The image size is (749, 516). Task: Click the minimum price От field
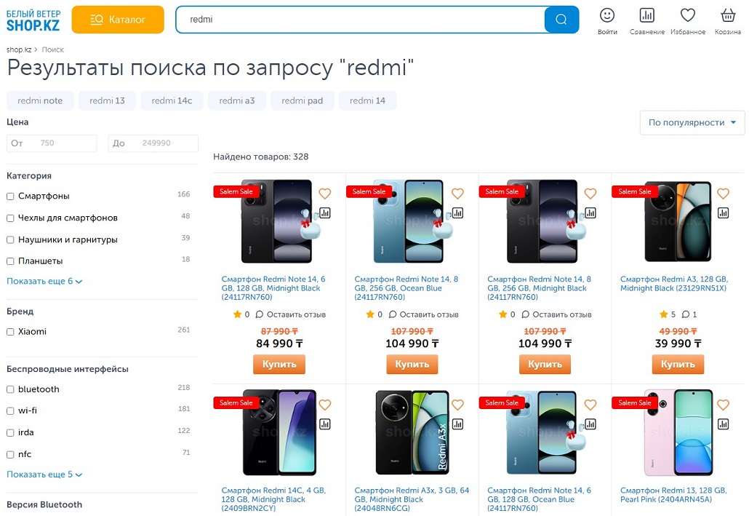[52, 143]
